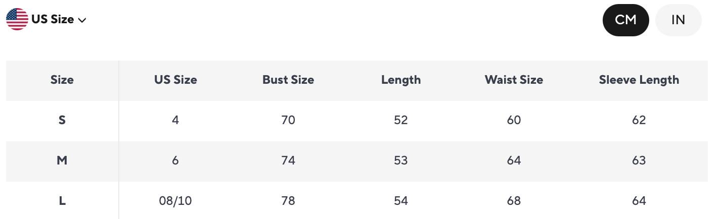Click bust size value 78 in L row
Viewport: 721px width, 219px height.
click(x=288, y=201)
